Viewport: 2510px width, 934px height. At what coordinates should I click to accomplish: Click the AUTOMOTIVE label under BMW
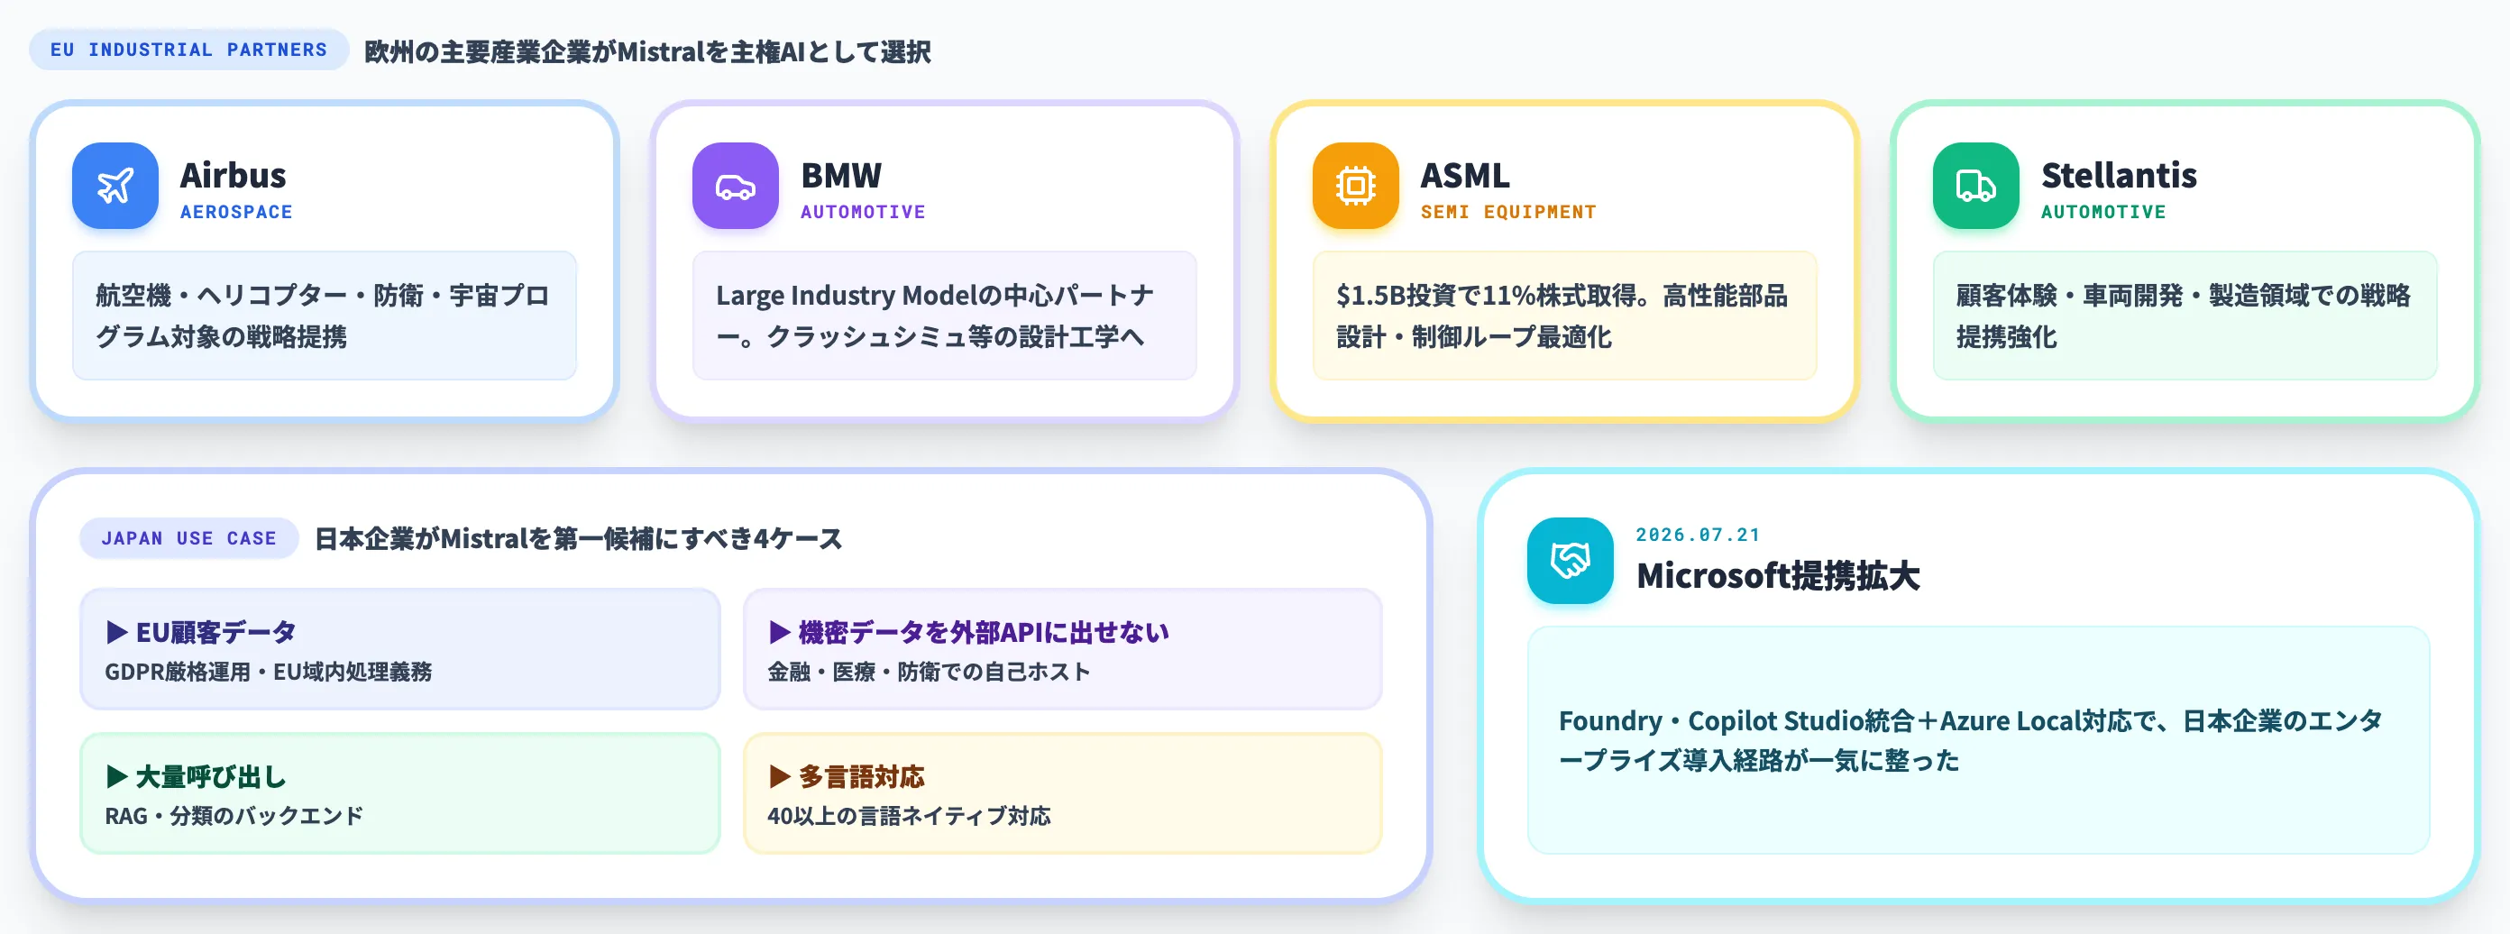864,211
